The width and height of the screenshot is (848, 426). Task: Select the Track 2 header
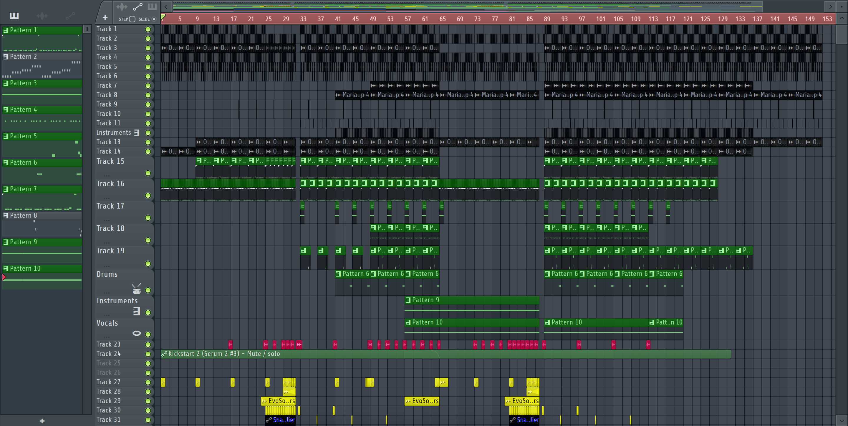(125, 39)
